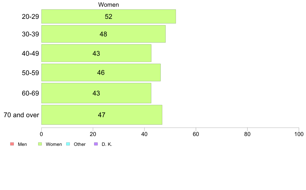
Task: Click the 100 tick on the x-axis
Action: 299,134
